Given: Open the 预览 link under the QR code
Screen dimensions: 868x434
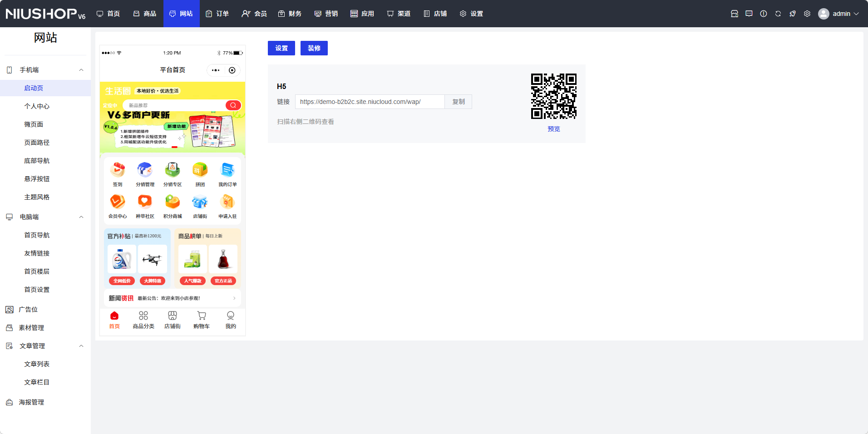Looking at the screenshot, I should [554, 129].
